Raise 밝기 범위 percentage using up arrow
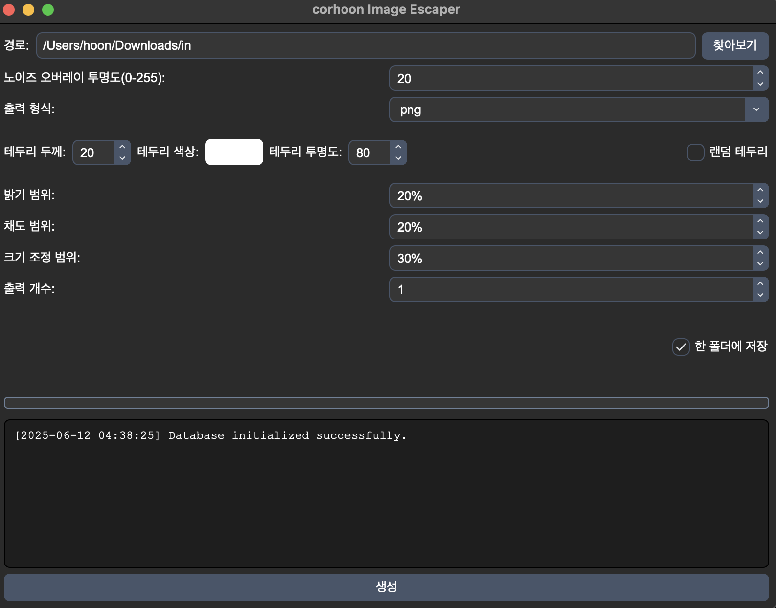 point(760,190)
